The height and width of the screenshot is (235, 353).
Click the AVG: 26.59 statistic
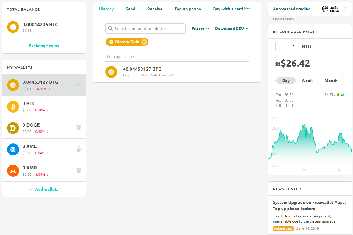click(x=284, y=95)
